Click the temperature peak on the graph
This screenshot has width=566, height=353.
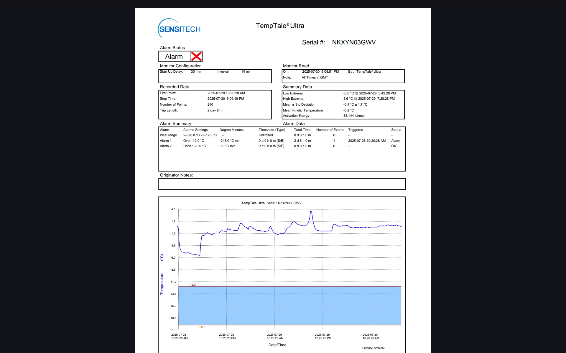(x=311, y=212)
